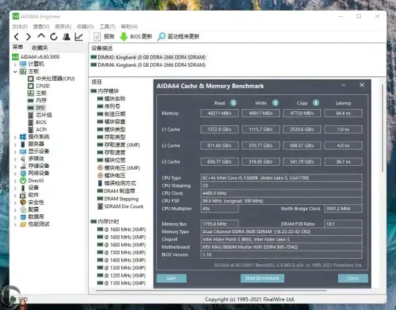Click the BIOS 更新 download icon
The height and width of the screenshot is (310, 396).
point(123,37)
